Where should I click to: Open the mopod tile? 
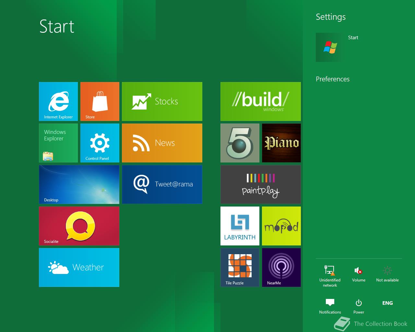click(281, 226)
